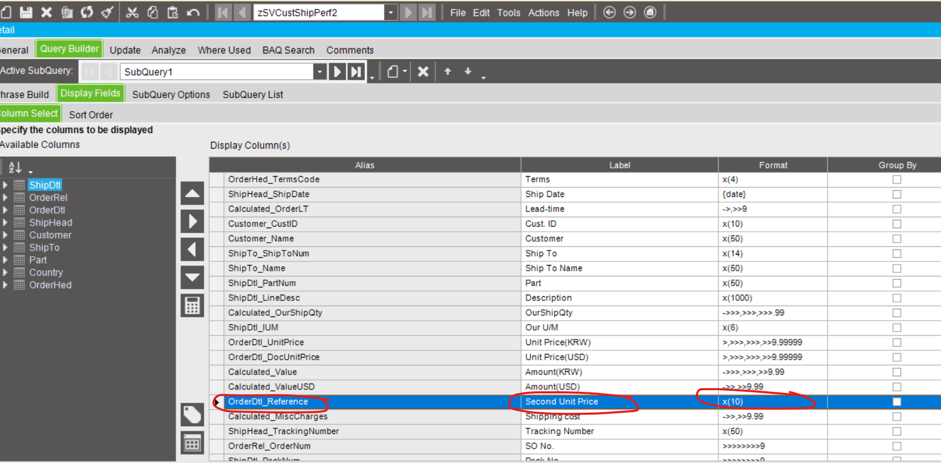Delete the active subquery with X icon
Image resolution: width=941 pixels, height=463 pixels.
point(423,71)
